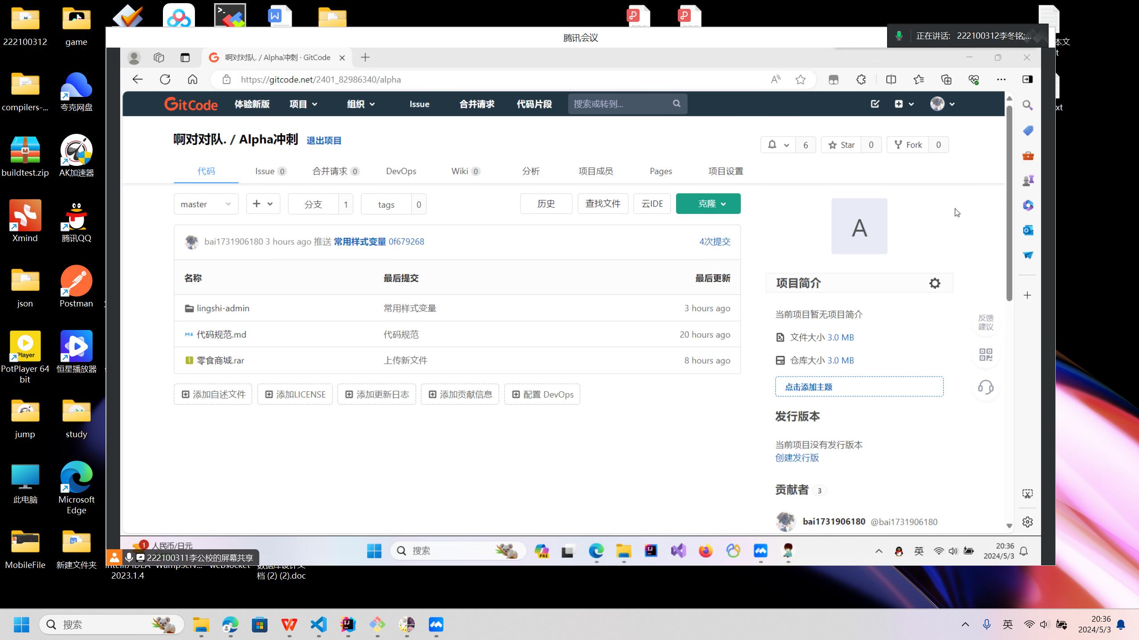Click the browser home icon
Image resolution: width=1139 pixels, height=640 pixels.
coord(192,80)
